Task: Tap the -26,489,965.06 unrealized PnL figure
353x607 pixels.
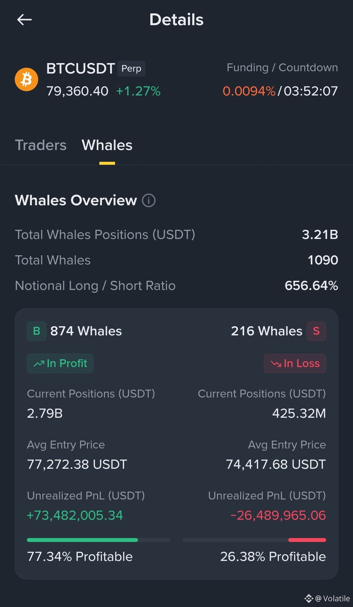Action: point(278,515)
